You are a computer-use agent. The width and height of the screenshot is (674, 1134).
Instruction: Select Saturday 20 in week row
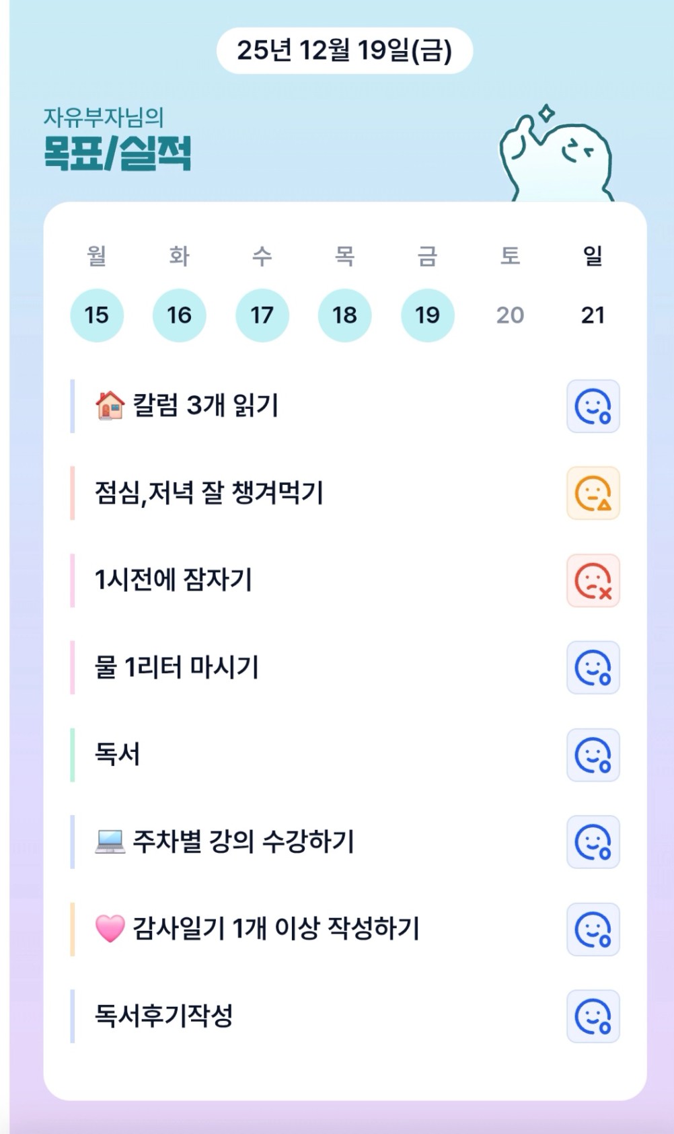[x=510, y=315]
